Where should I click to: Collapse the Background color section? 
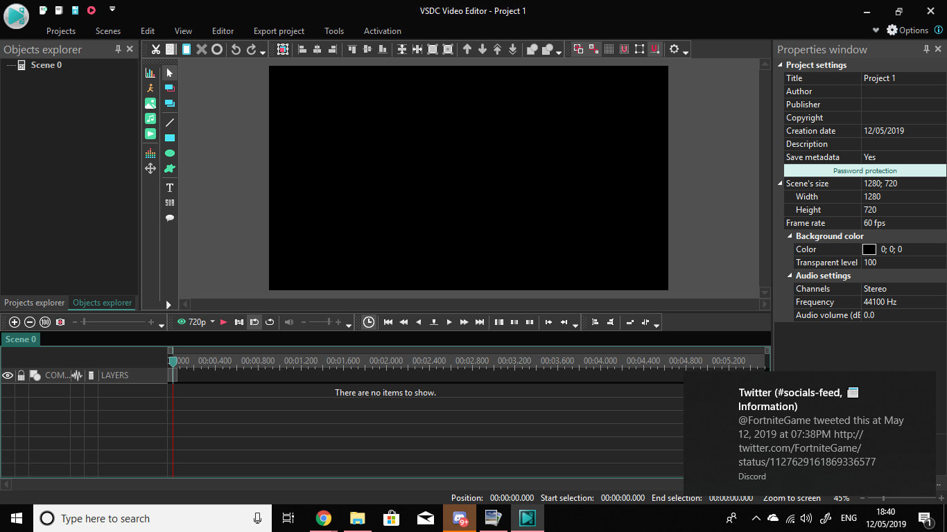pos(790,236)
